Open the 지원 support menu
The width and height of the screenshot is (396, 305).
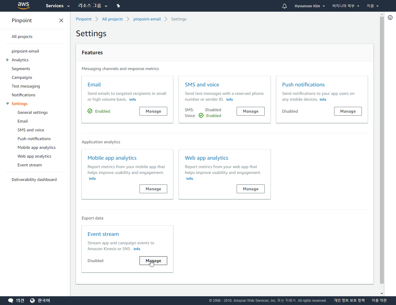pos(373,6)
